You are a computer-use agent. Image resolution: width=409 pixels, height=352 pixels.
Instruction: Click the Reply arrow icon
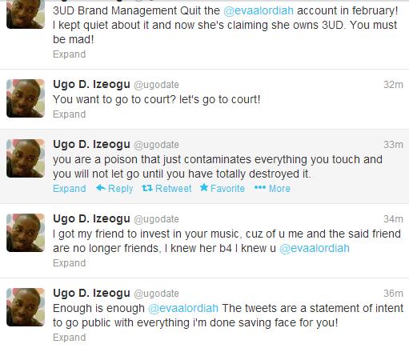click(101, 188)
